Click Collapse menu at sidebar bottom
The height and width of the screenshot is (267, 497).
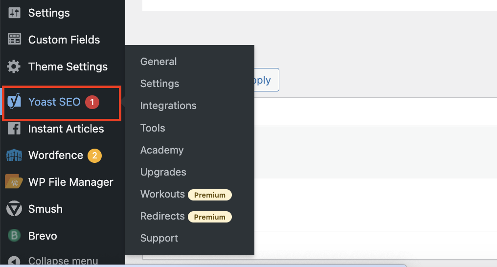(63, 260)
